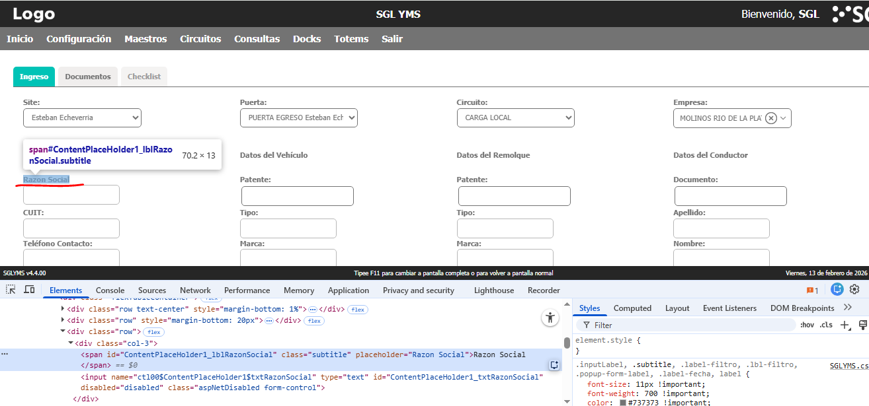The height and width of the screenshot is (406, 869).
Task: Open the Privacy and security tab
Action: point(419,290)
